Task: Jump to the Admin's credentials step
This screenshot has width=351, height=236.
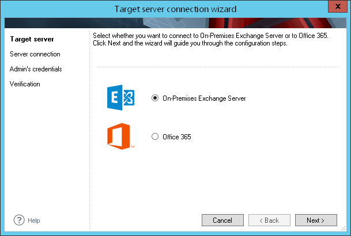Action: (36, 69)
